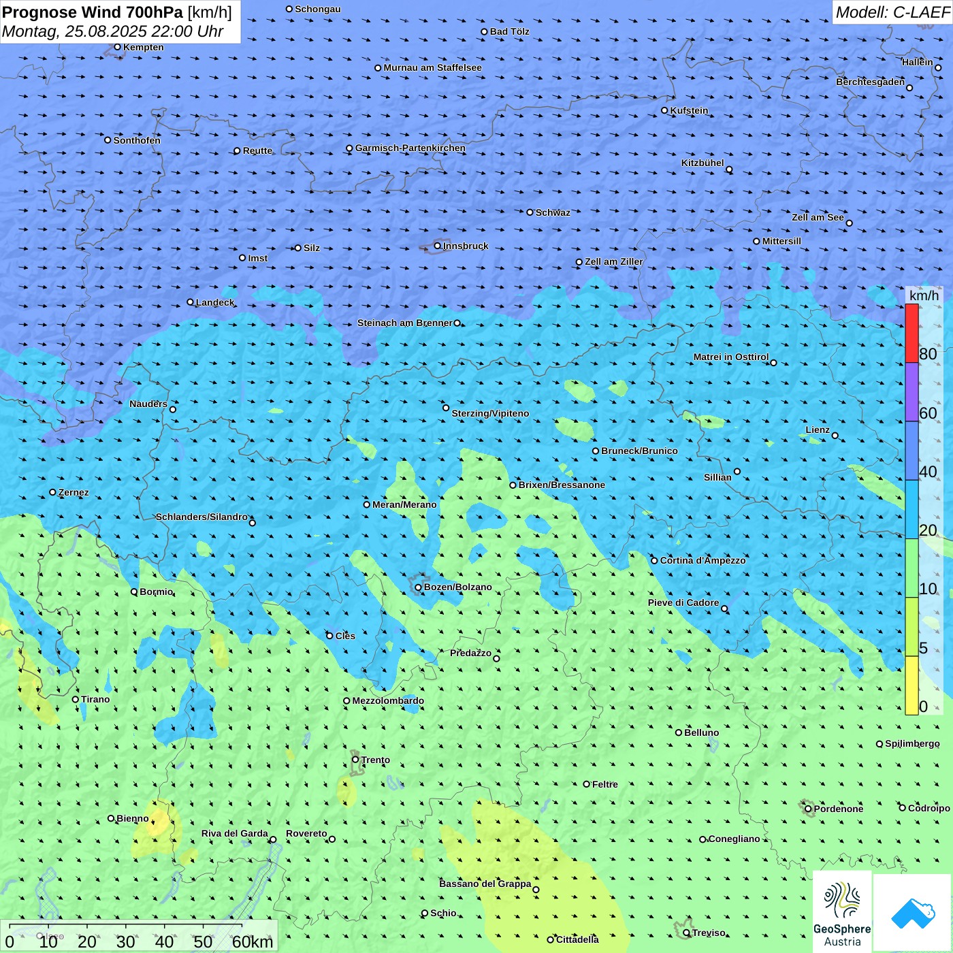Click the Landeck city marker

190,302
